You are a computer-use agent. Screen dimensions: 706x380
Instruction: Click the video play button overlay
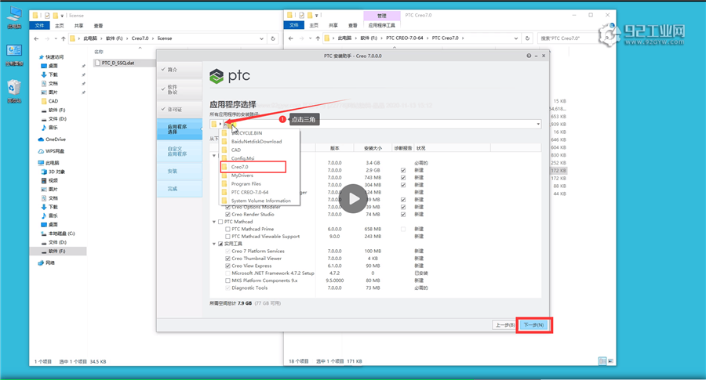pyautogui.click(x=353, y=199)
